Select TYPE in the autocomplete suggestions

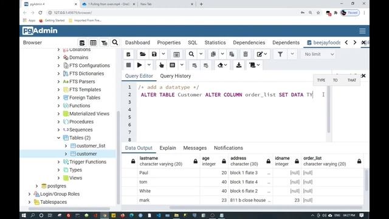click(x=321, y=80)
